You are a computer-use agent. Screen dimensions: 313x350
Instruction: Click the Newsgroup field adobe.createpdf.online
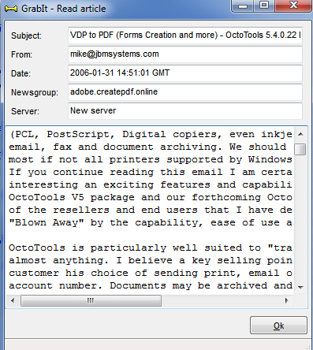pyautogui.click(x=185, y=92)
